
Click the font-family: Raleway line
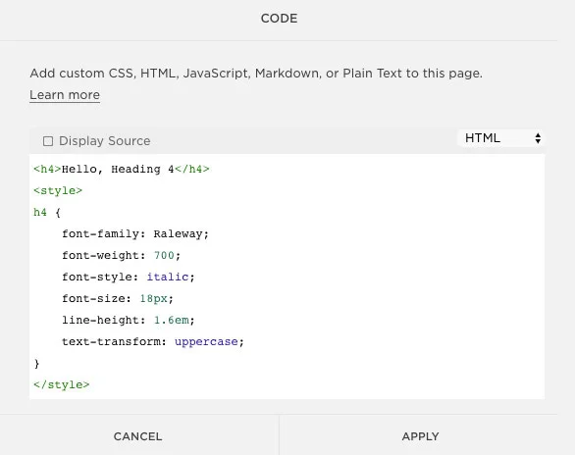tap(135, 233)
